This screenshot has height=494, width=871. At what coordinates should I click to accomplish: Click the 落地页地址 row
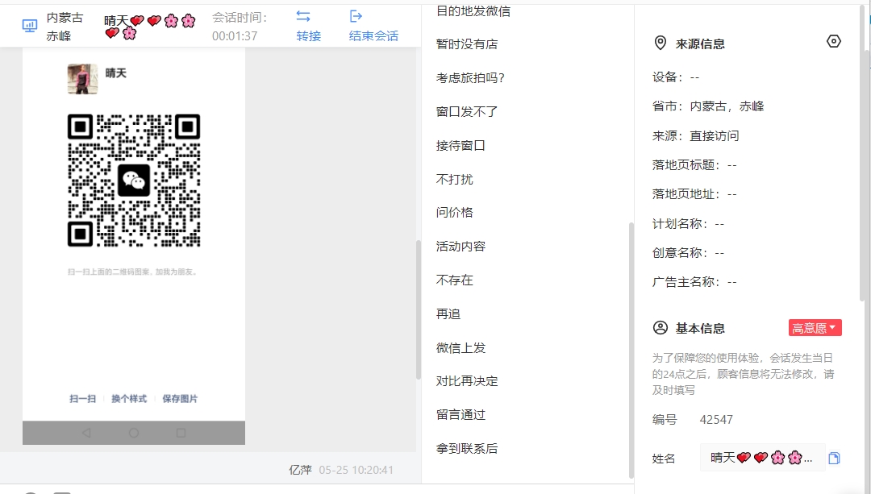point(694,194)
